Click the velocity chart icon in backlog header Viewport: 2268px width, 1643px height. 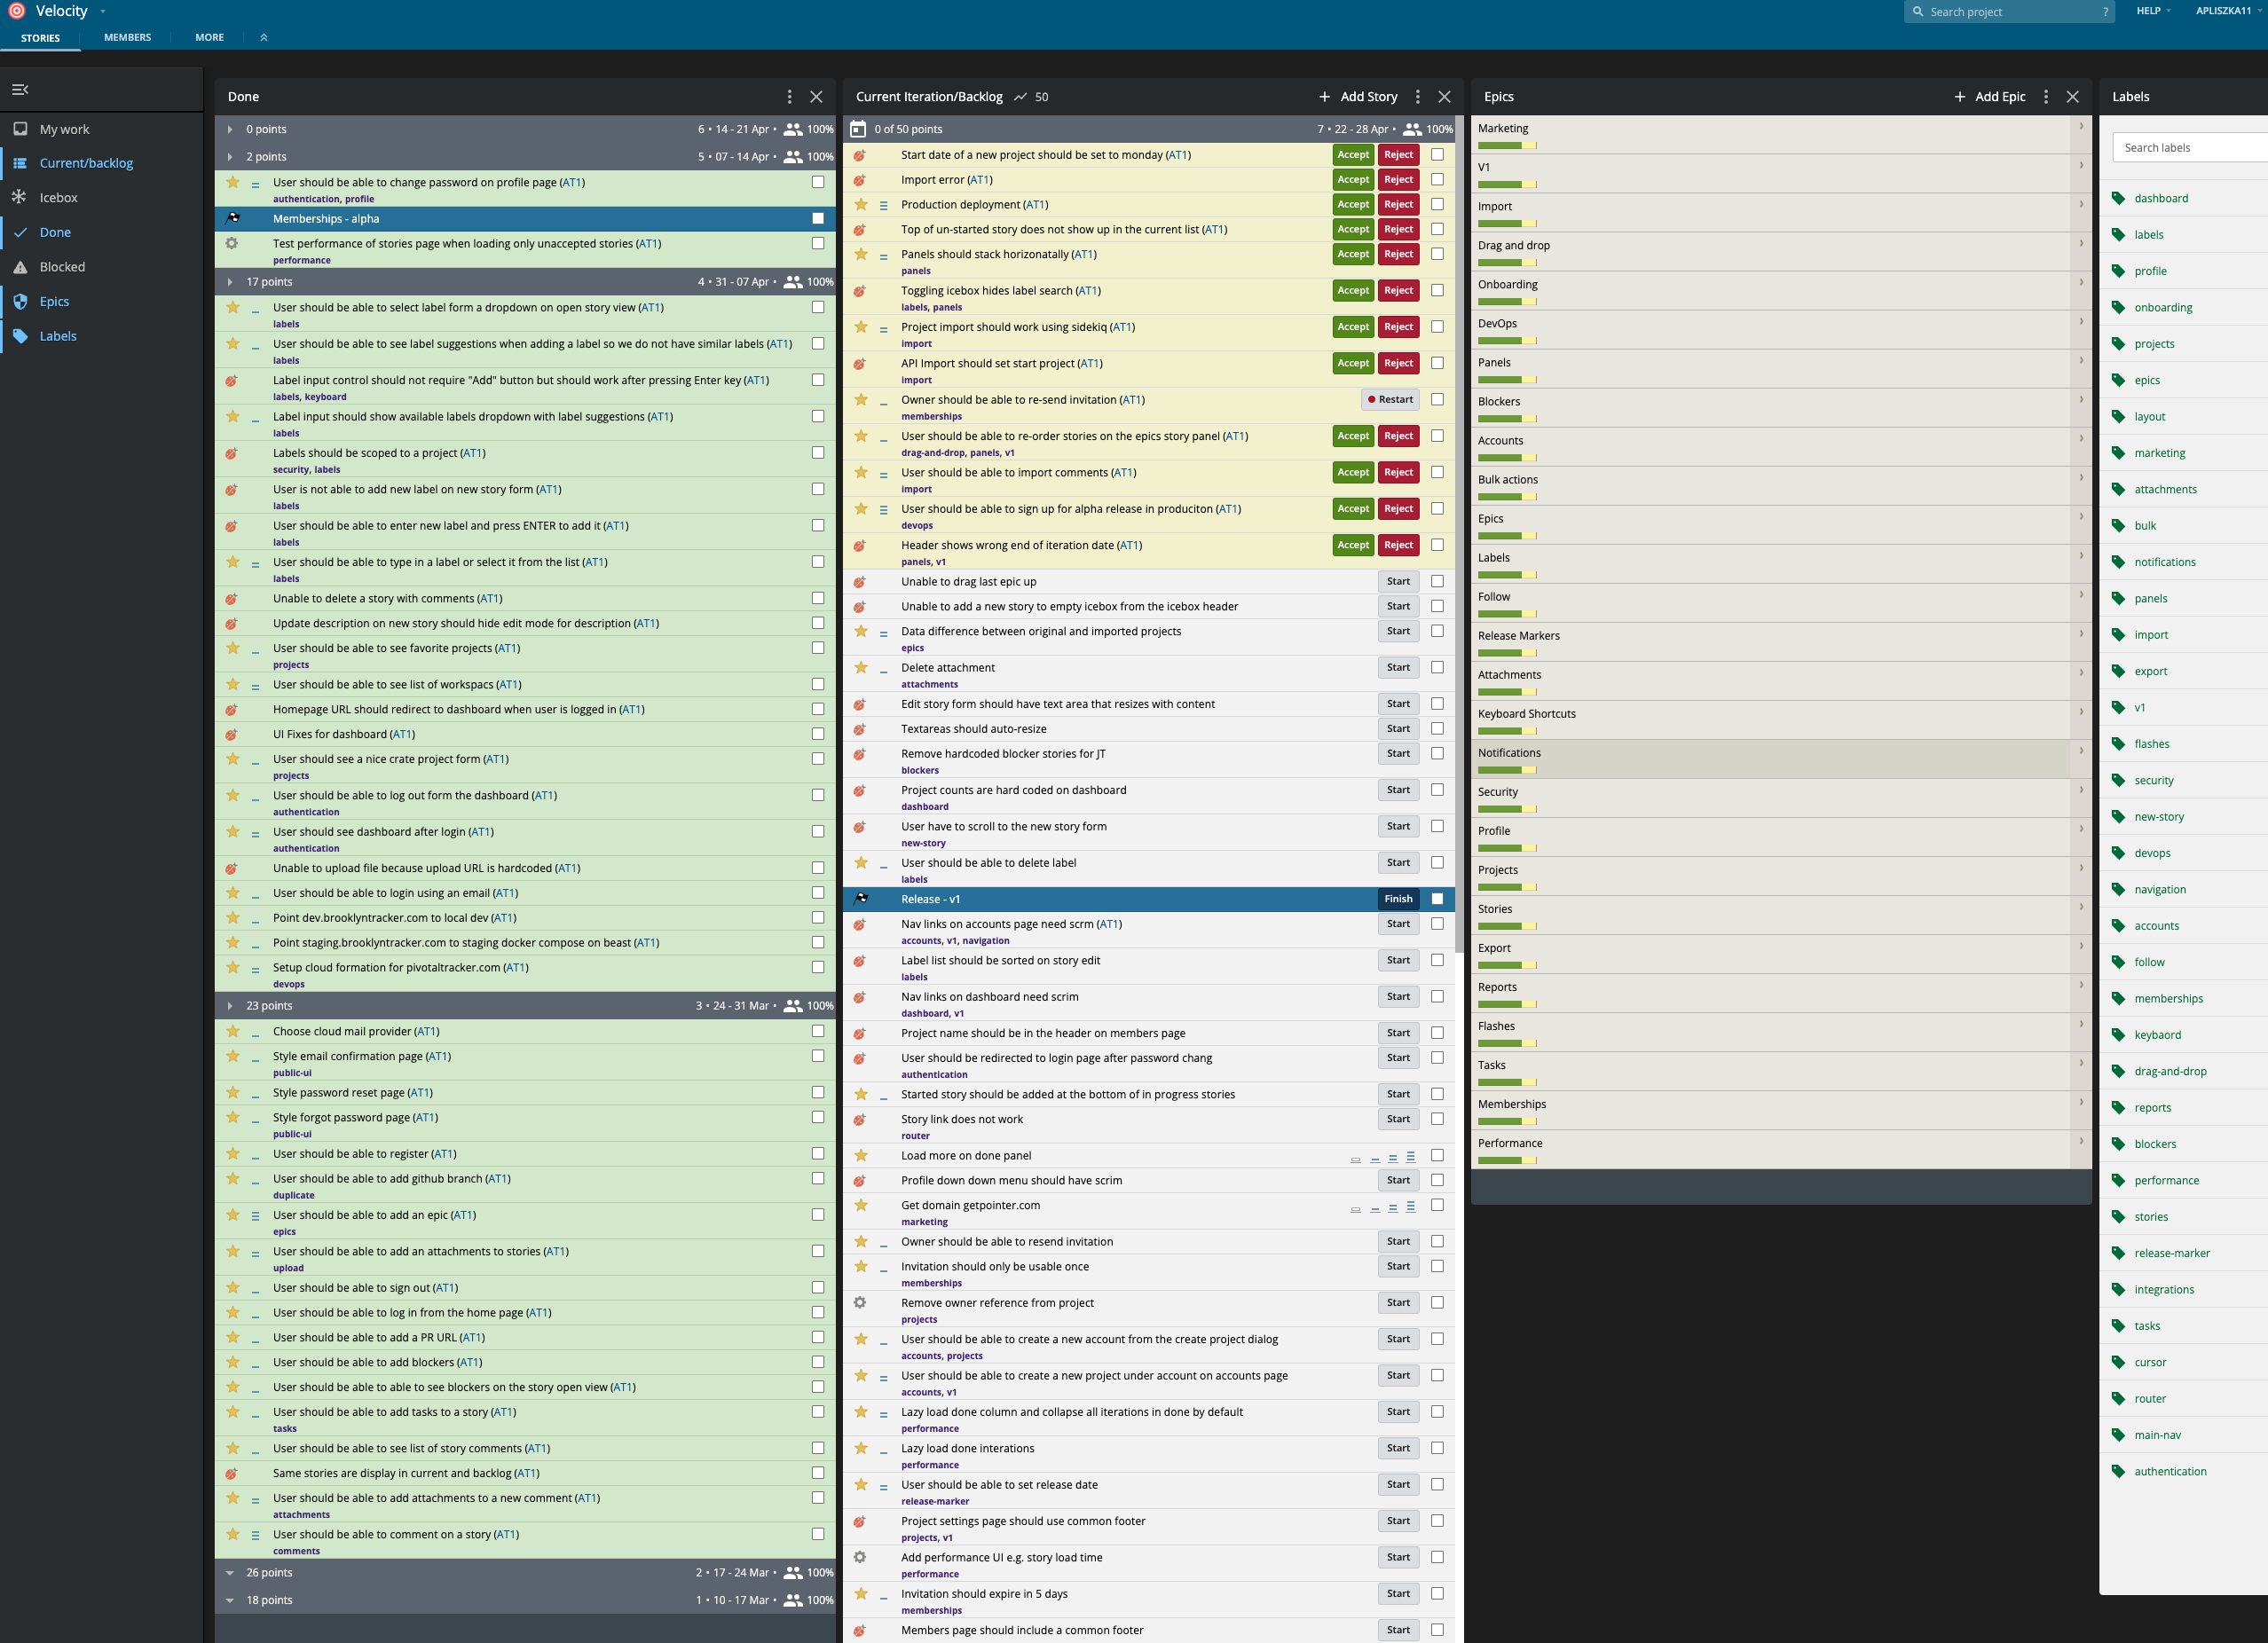click(x=1020, y=97)
